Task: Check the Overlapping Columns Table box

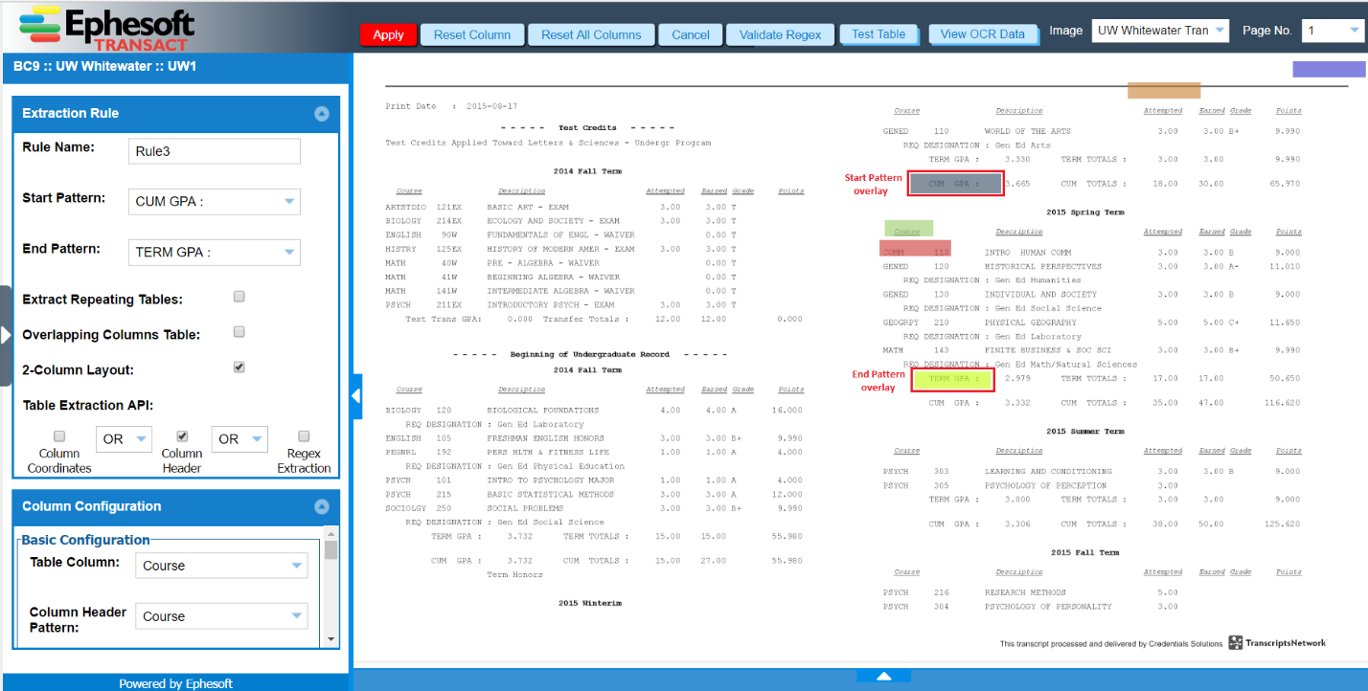Action: [x=239, y=332]
